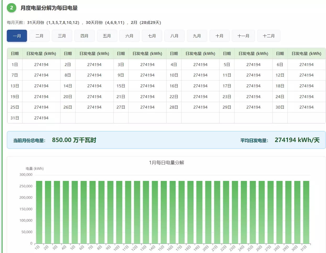326x253 pixels.
Task: Open the 八月 tab
Action: click(174, 36)
